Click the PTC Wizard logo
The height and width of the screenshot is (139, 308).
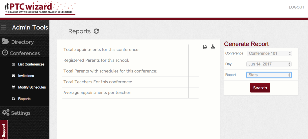coord(40,8)
